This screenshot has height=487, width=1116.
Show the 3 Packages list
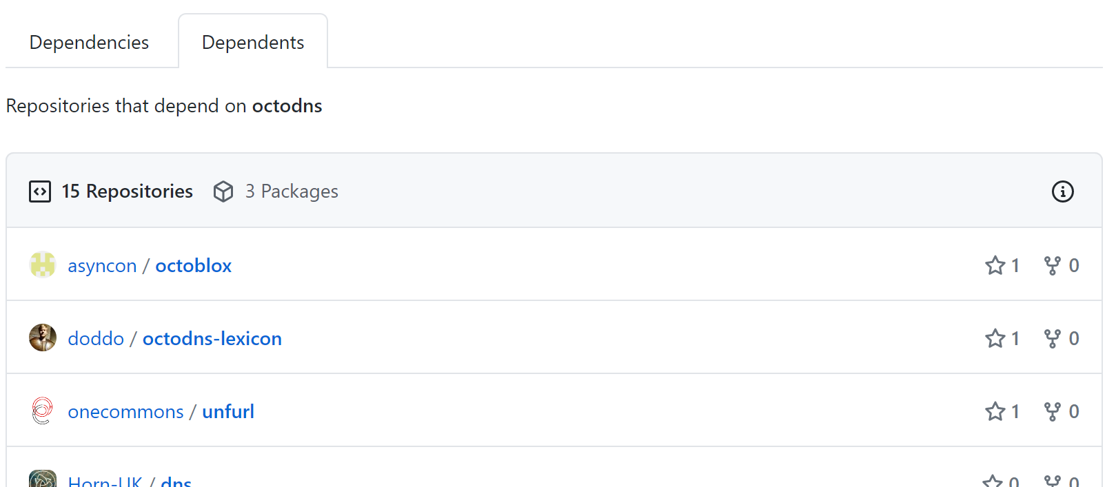click(x=292, y=191)
